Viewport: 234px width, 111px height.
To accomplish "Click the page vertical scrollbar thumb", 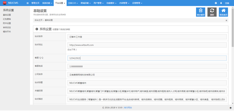I will tap(233, 27).
